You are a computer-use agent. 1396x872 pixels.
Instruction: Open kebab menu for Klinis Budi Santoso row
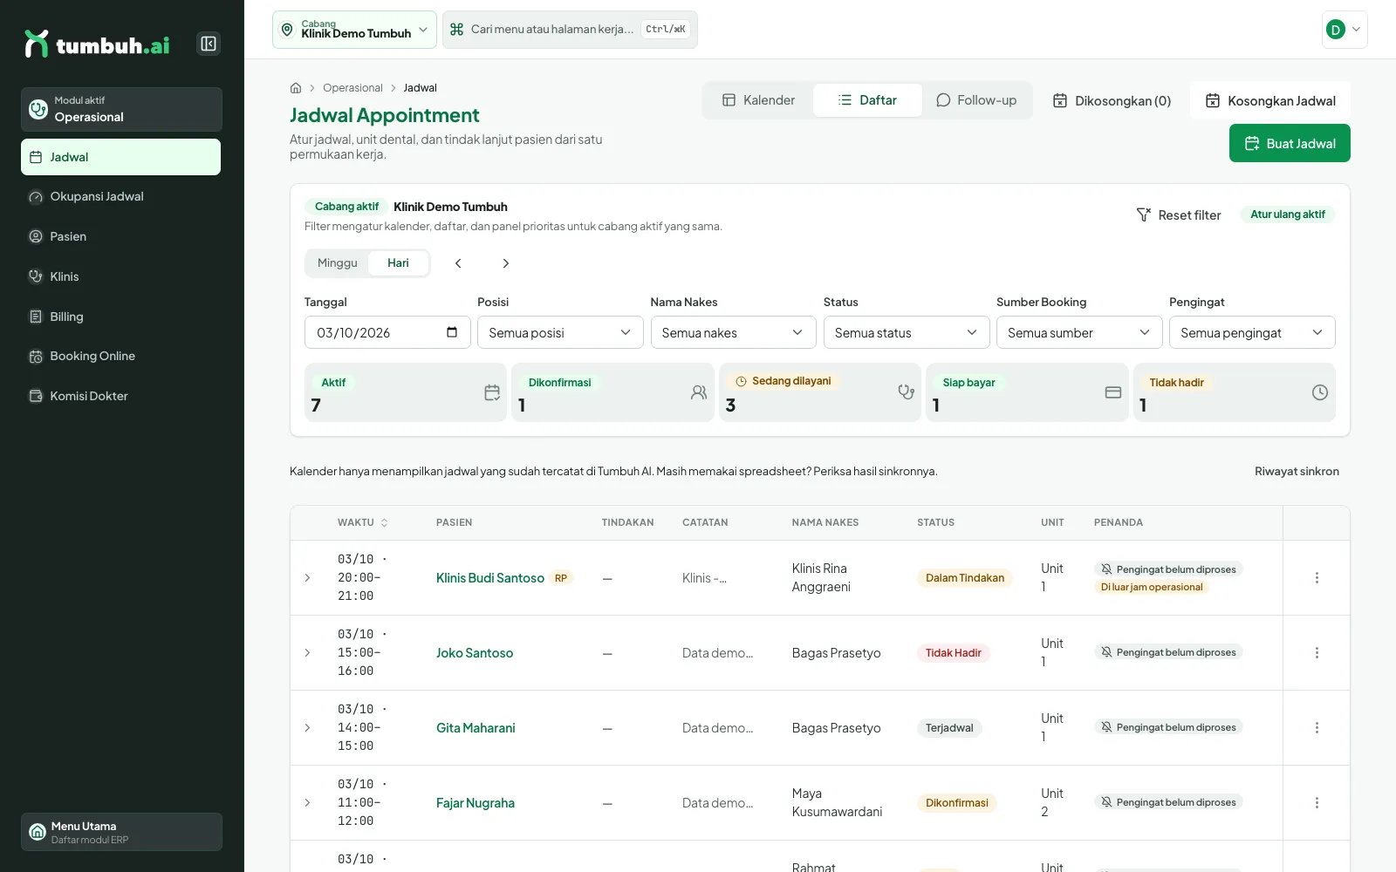[1317, 578]
